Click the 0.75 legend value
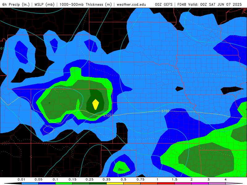Image resolution: width=247 pixels, height=185 pixels. (140, 179)
